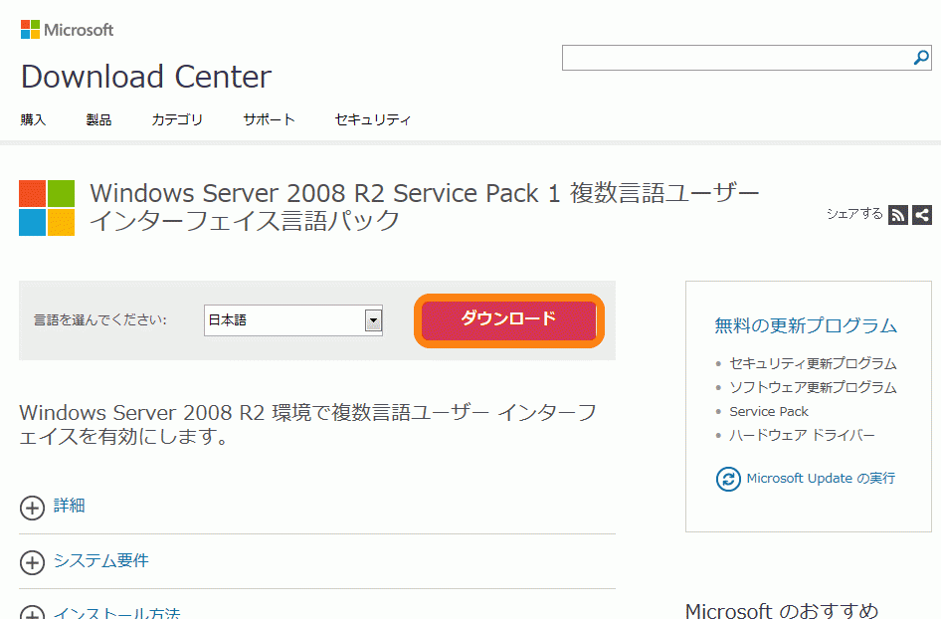
Task: Follow the セキュリティ更新プログラム link
Action: (813, 363)
